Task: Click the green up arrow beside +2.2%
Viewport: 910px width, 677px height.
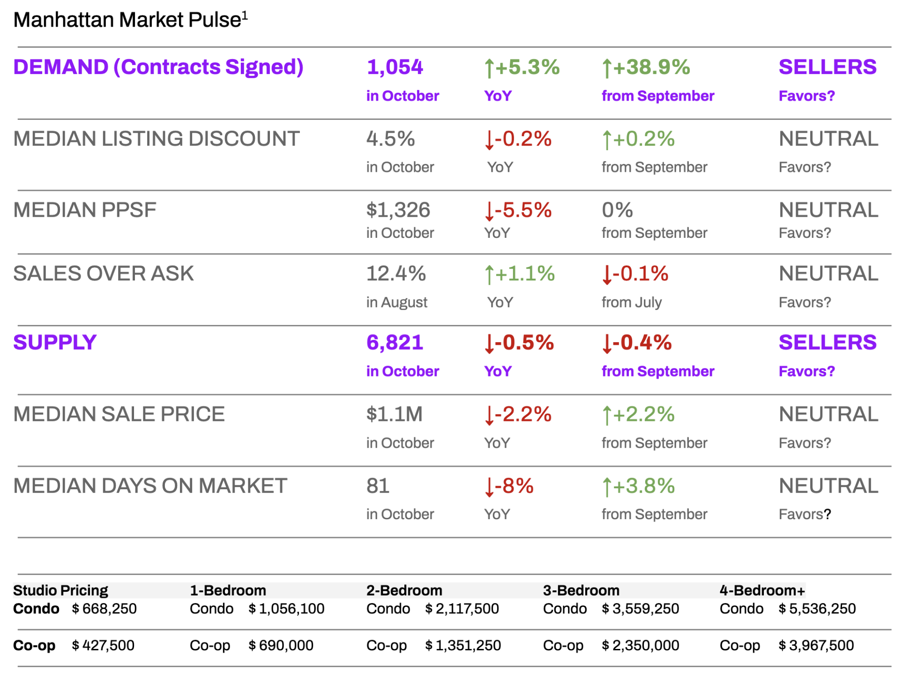Action: click(x=607, y=415)
